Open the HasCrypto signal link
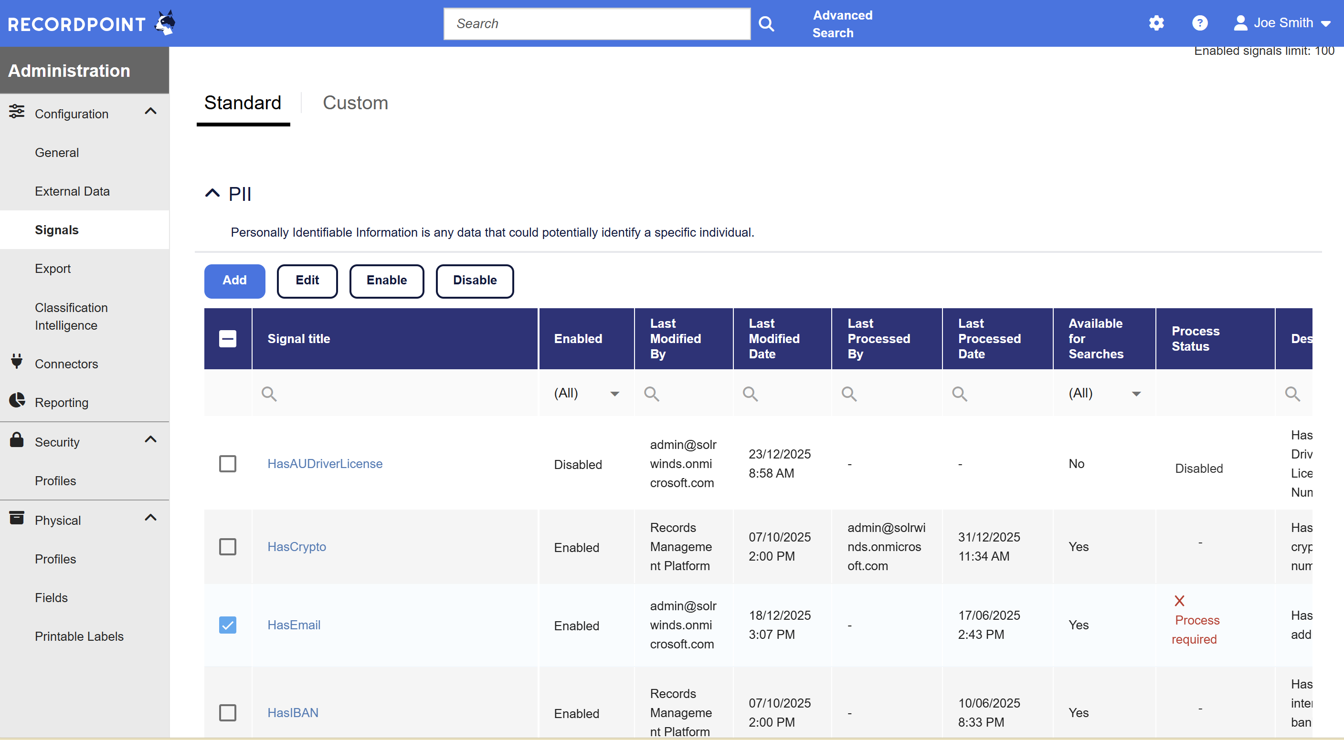This screenshot has width=1344, height=740. (296, 546)
